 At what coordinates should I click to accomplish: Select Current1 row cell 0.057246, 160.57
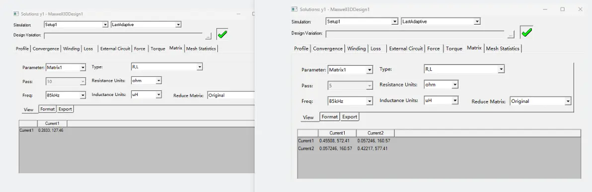pos(373,141)
